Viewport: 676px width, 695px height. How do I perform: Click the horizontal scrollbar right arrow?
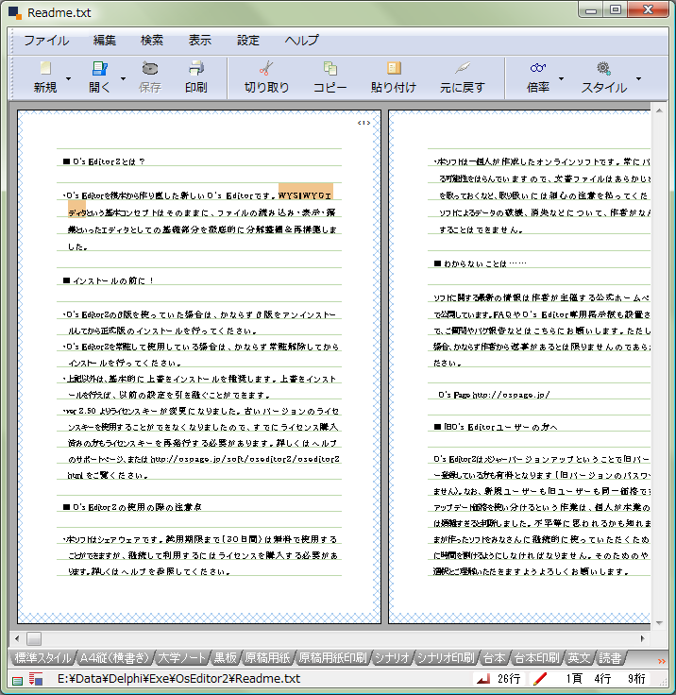(x=642, y=638)
